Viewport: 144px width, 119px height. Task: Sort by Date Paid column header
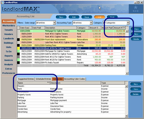(38, 28)
